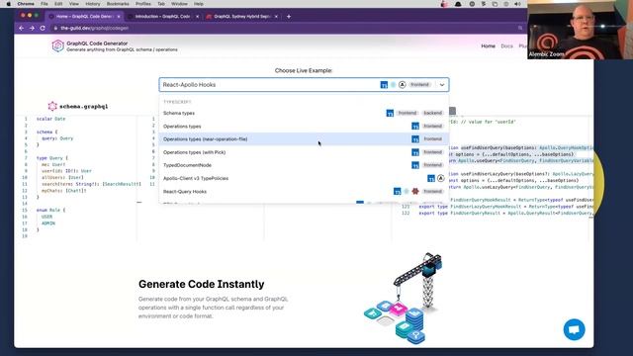Click the Generate Code Instantly heading

[202, 284]
